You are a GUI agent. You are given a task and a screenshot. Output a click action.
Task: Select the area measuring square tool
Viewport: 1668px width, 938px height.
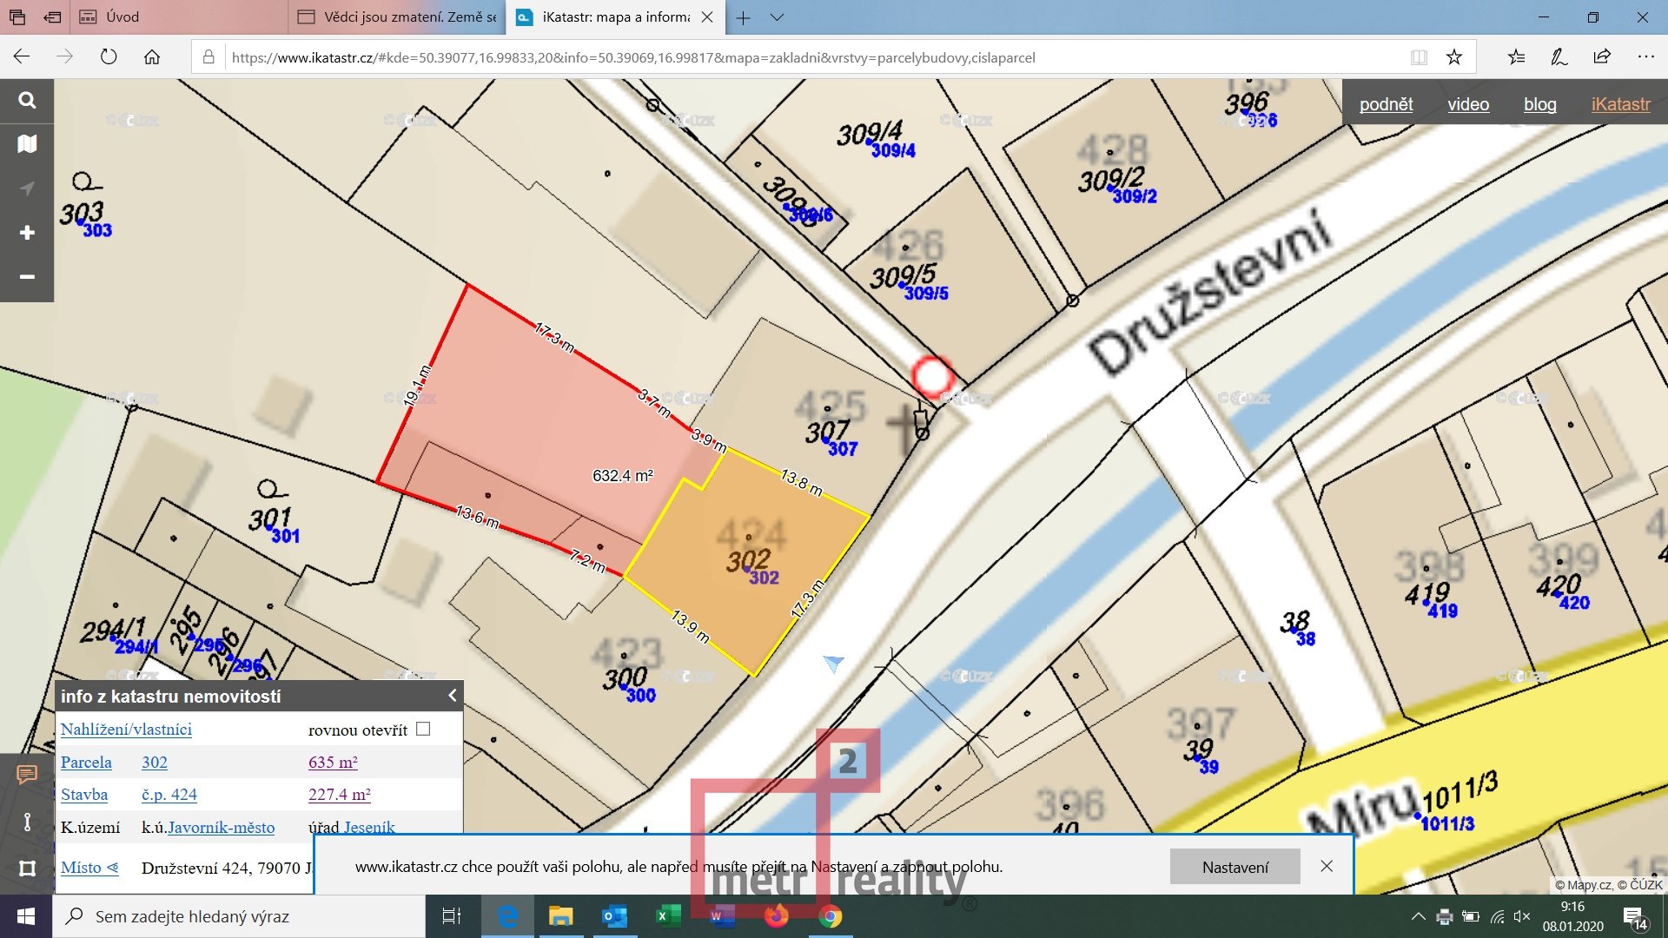pos(27,868)
